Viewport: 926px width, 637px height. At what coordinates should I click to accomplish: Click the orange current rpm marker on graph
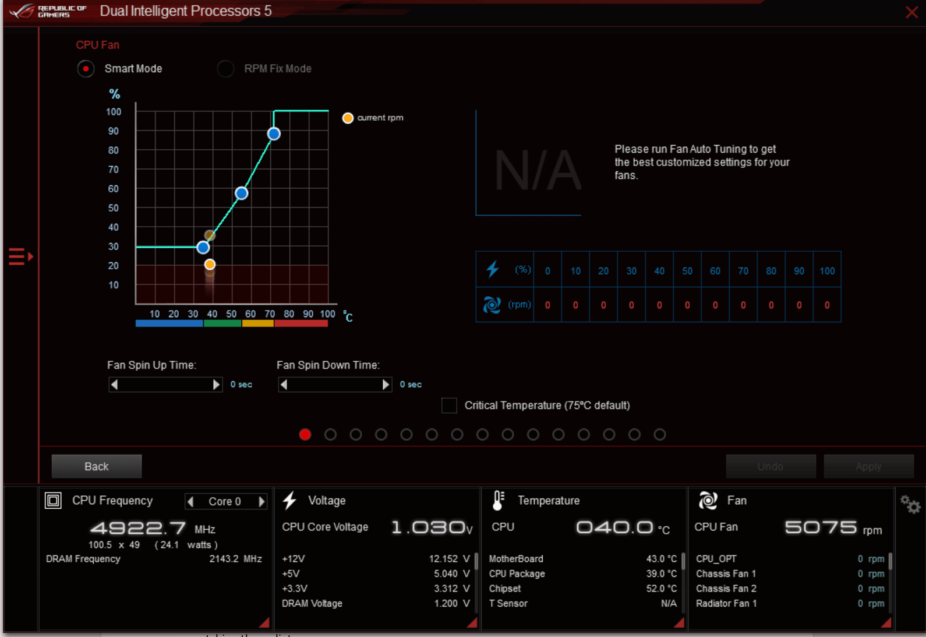click(210, 265)
